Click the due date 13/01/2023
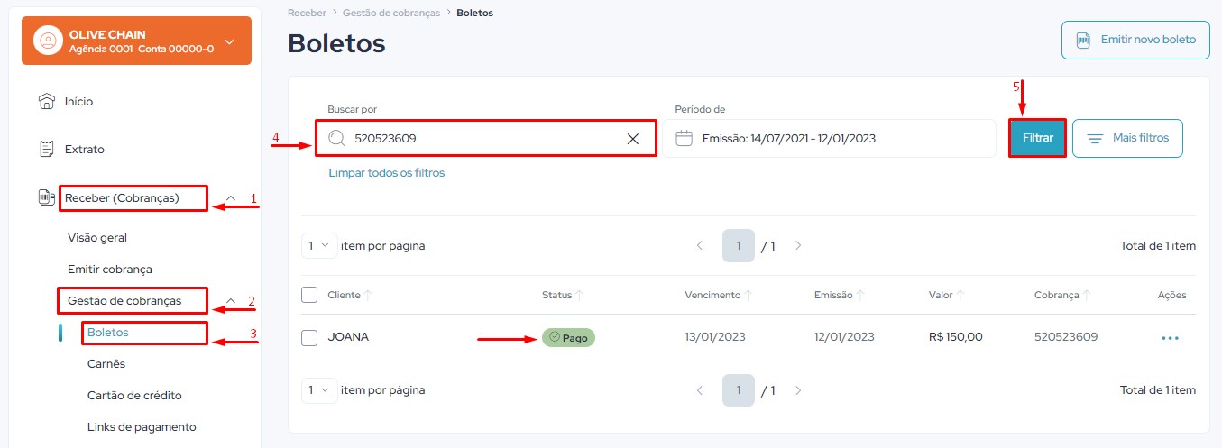 tap(715, 337)
